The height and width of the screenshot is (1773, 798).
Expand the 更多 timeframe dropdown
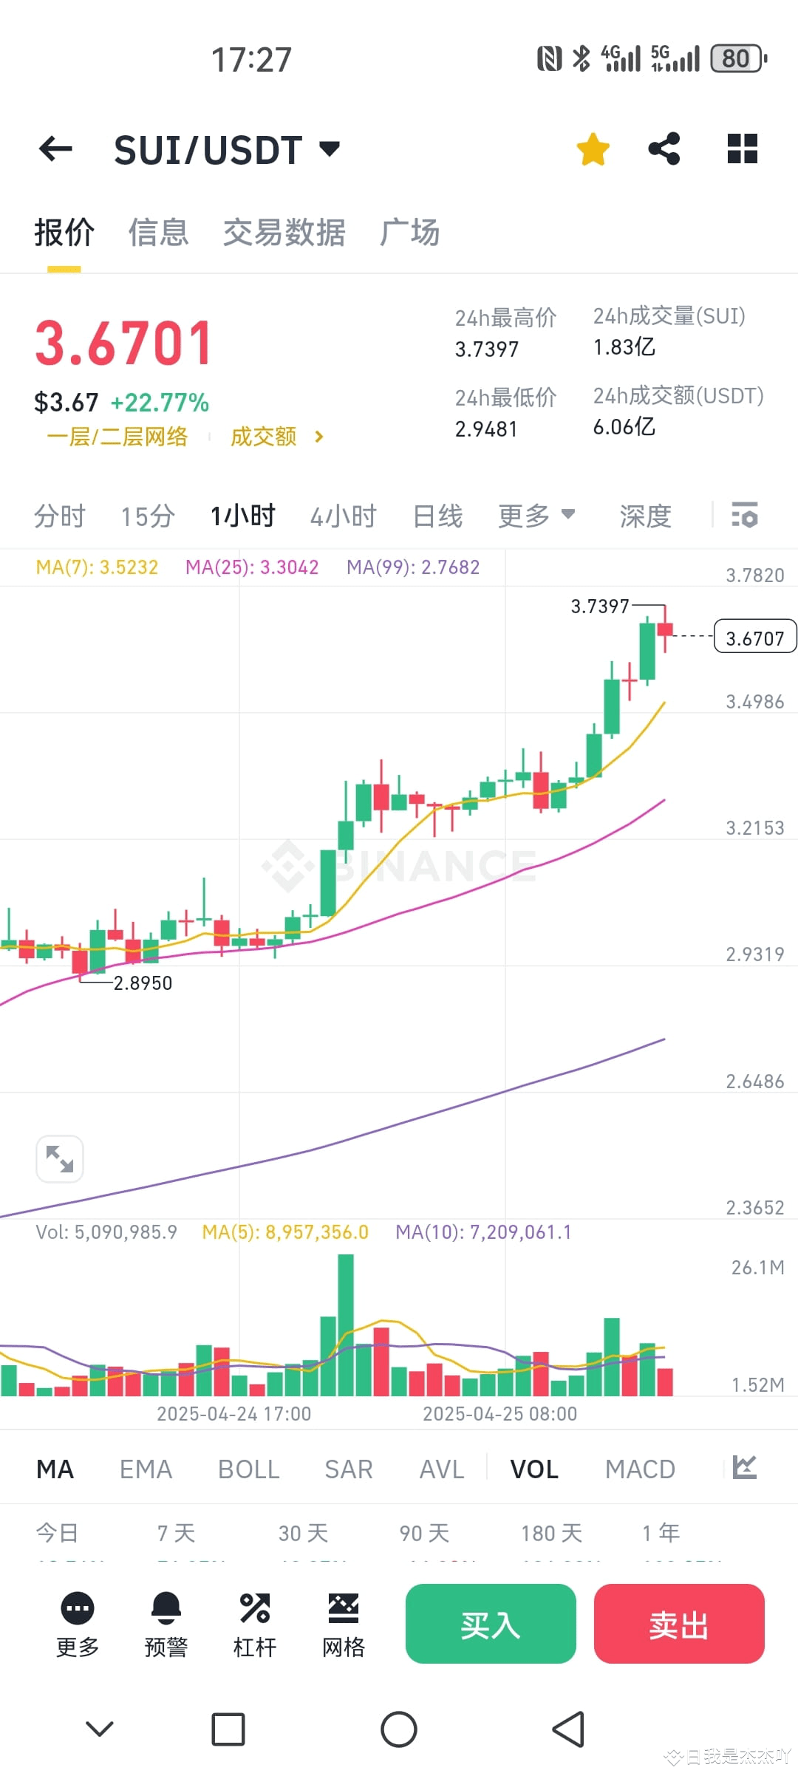536,515
